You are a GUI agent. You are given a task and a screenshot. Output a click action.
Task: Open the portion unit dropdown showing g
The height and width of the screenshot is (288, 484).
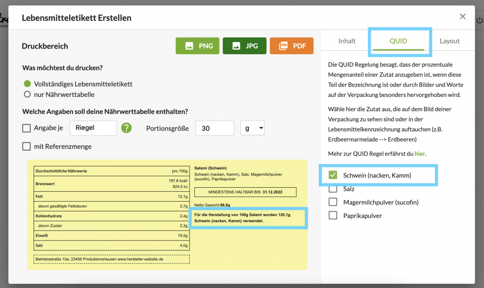[x=253, y=128]
